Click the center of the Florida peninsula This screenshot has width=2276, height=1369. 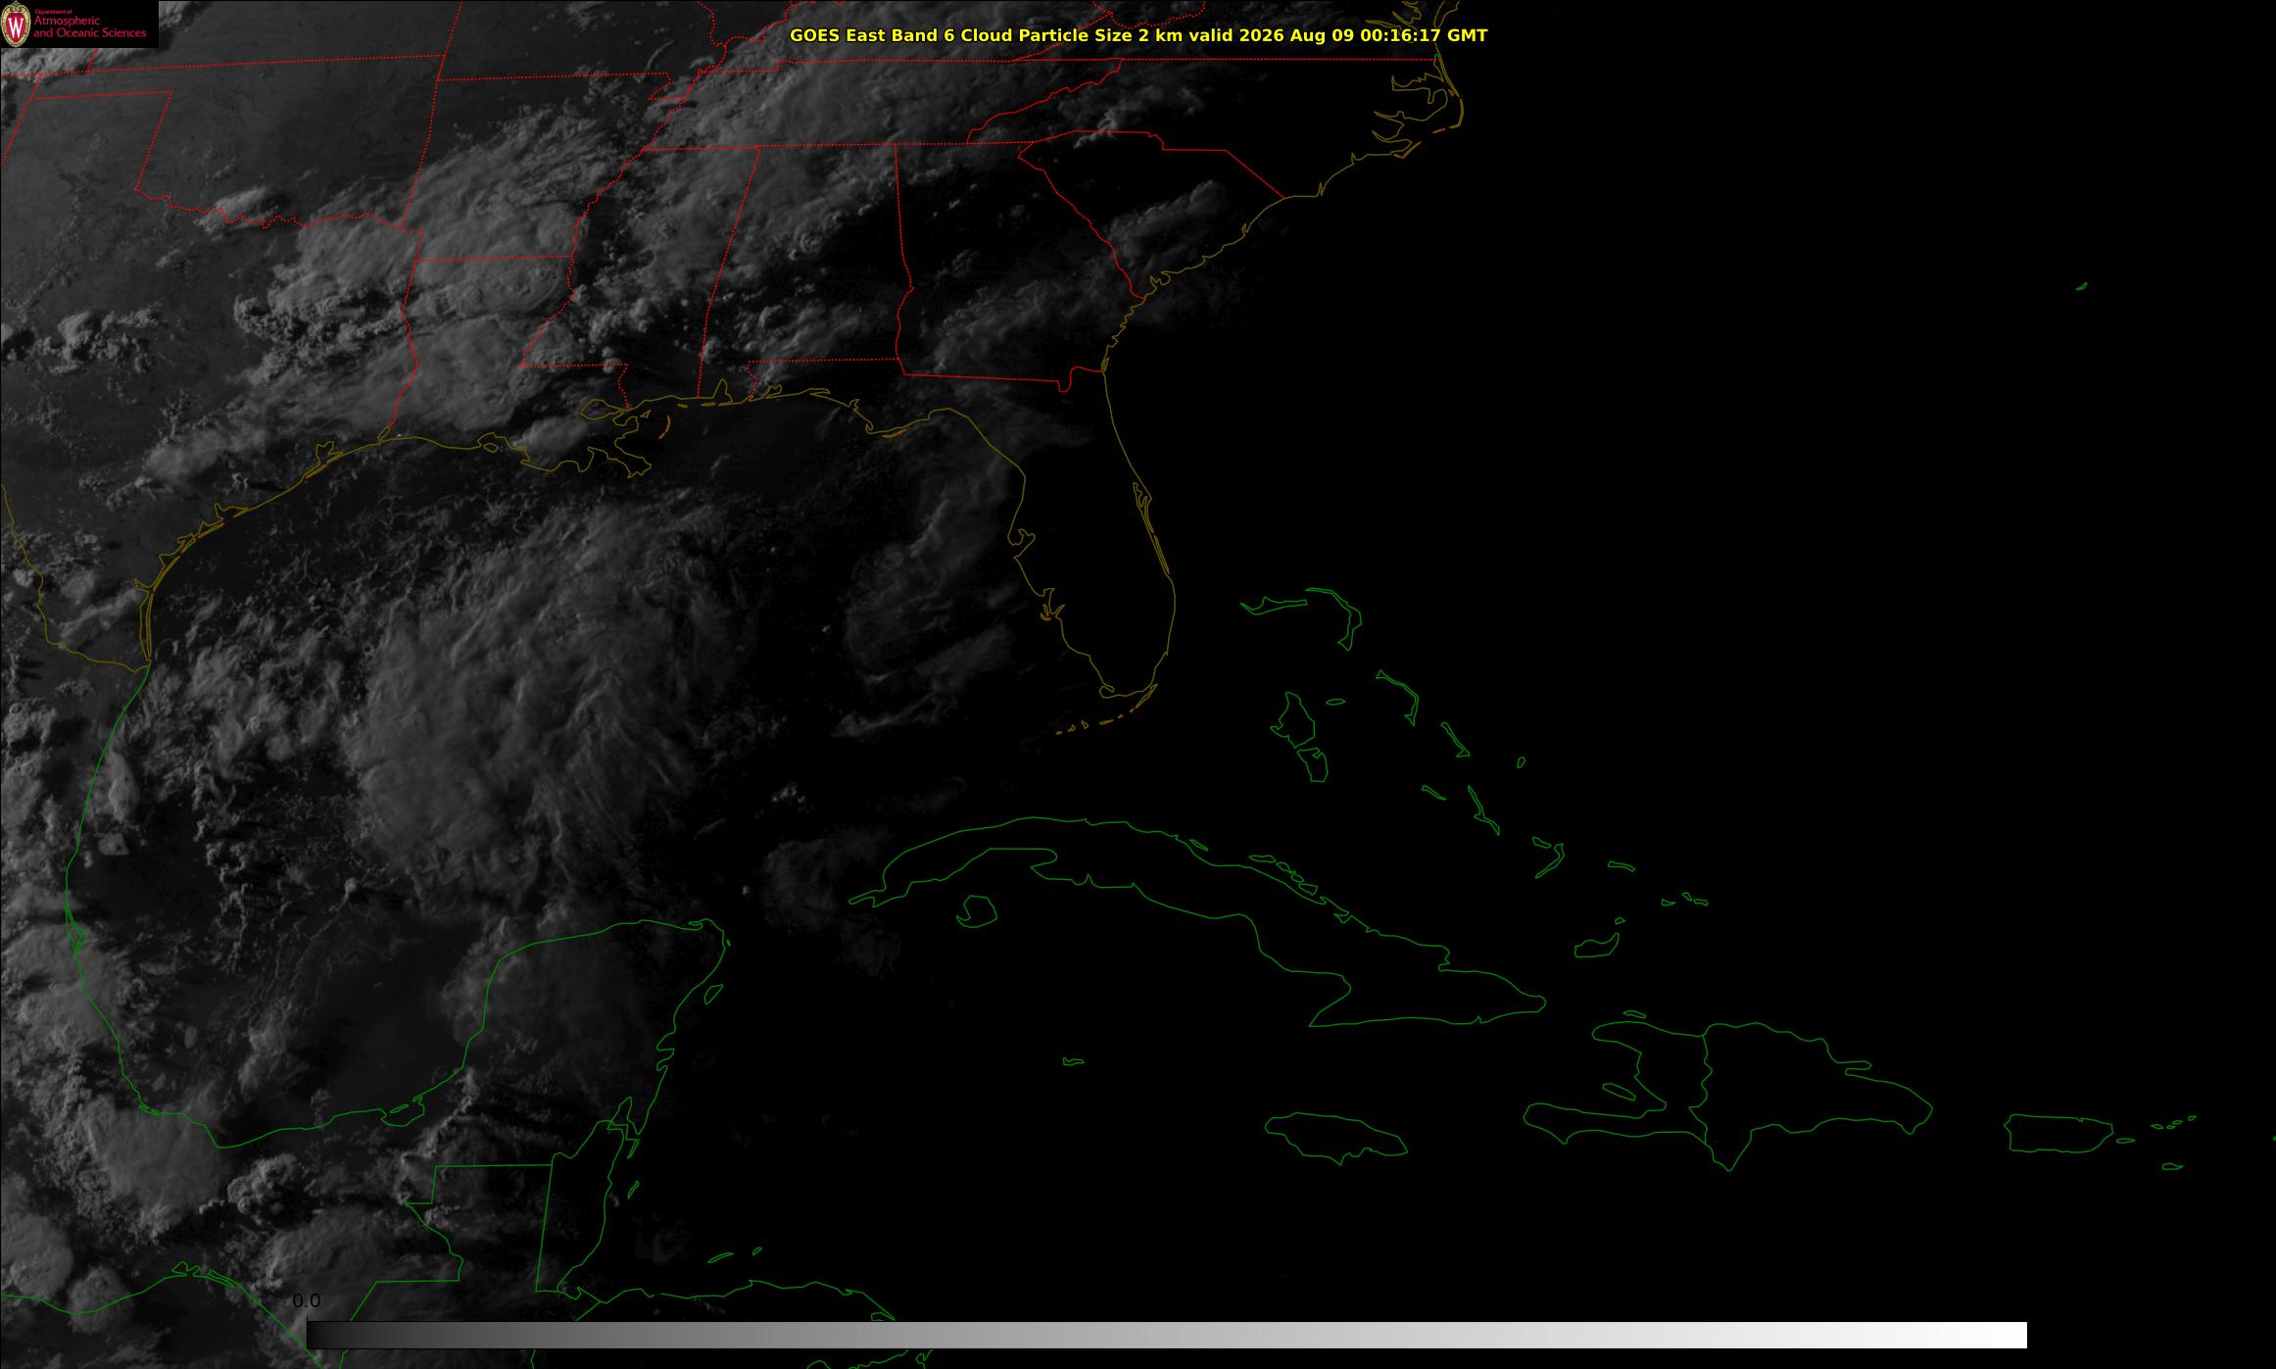(x=1107, y=568)
